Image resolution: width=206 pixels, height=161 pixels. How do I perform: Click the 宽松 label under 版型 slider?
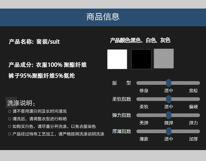pos(193,91)
